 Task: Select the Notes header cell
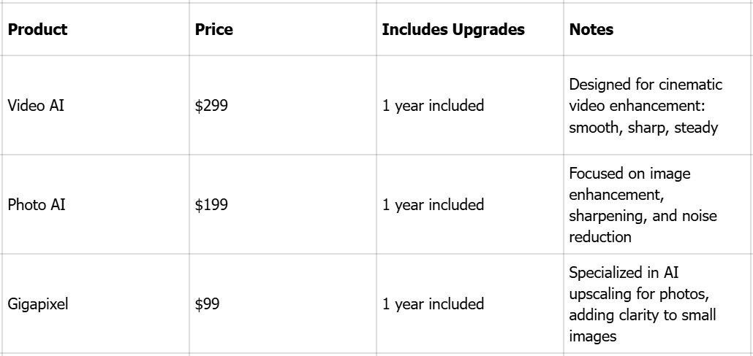pos(658,29)
